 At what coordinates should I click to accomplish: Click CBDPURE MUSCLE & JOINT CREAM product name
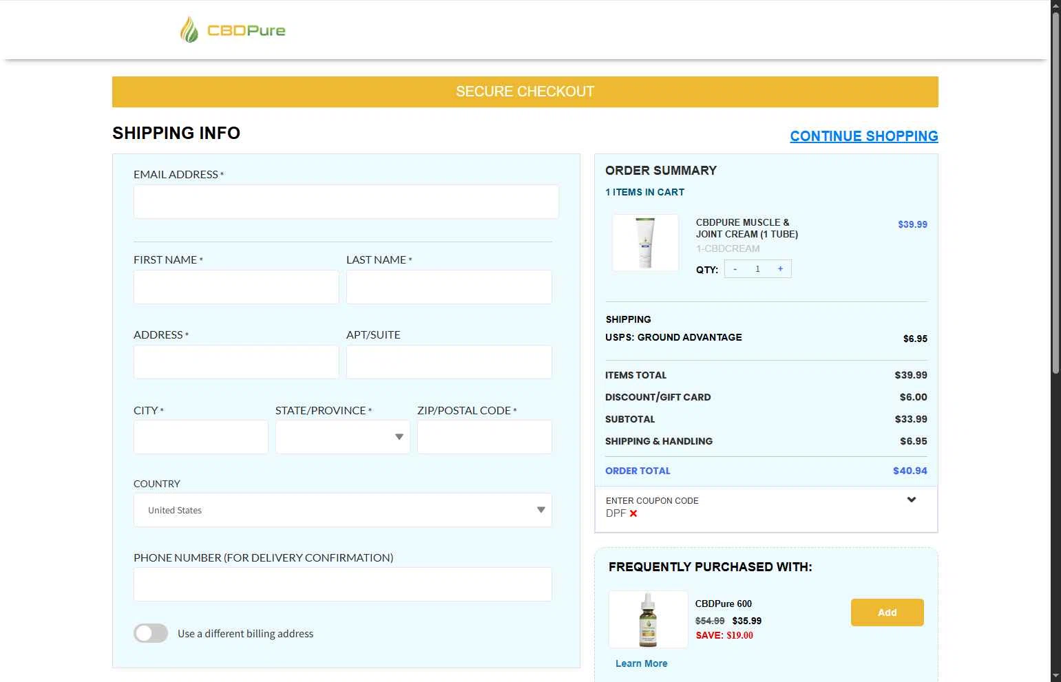[x=746, y=228]
